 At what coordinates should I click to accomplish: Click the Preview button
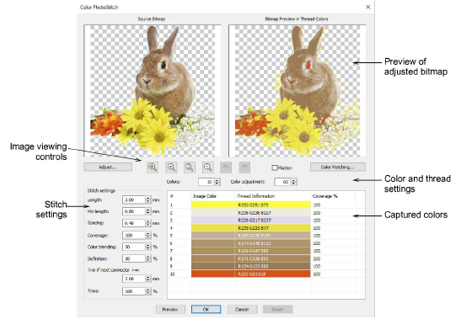point(170,309)
